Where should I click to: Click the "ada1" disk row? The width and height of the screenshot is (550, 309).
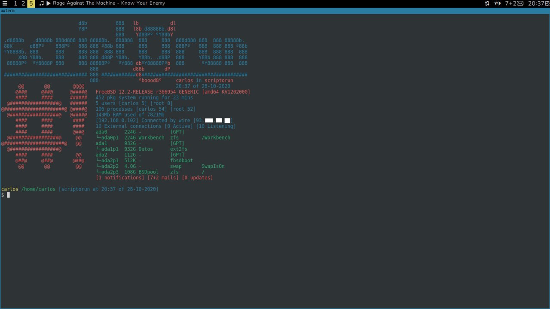[140, 143]
